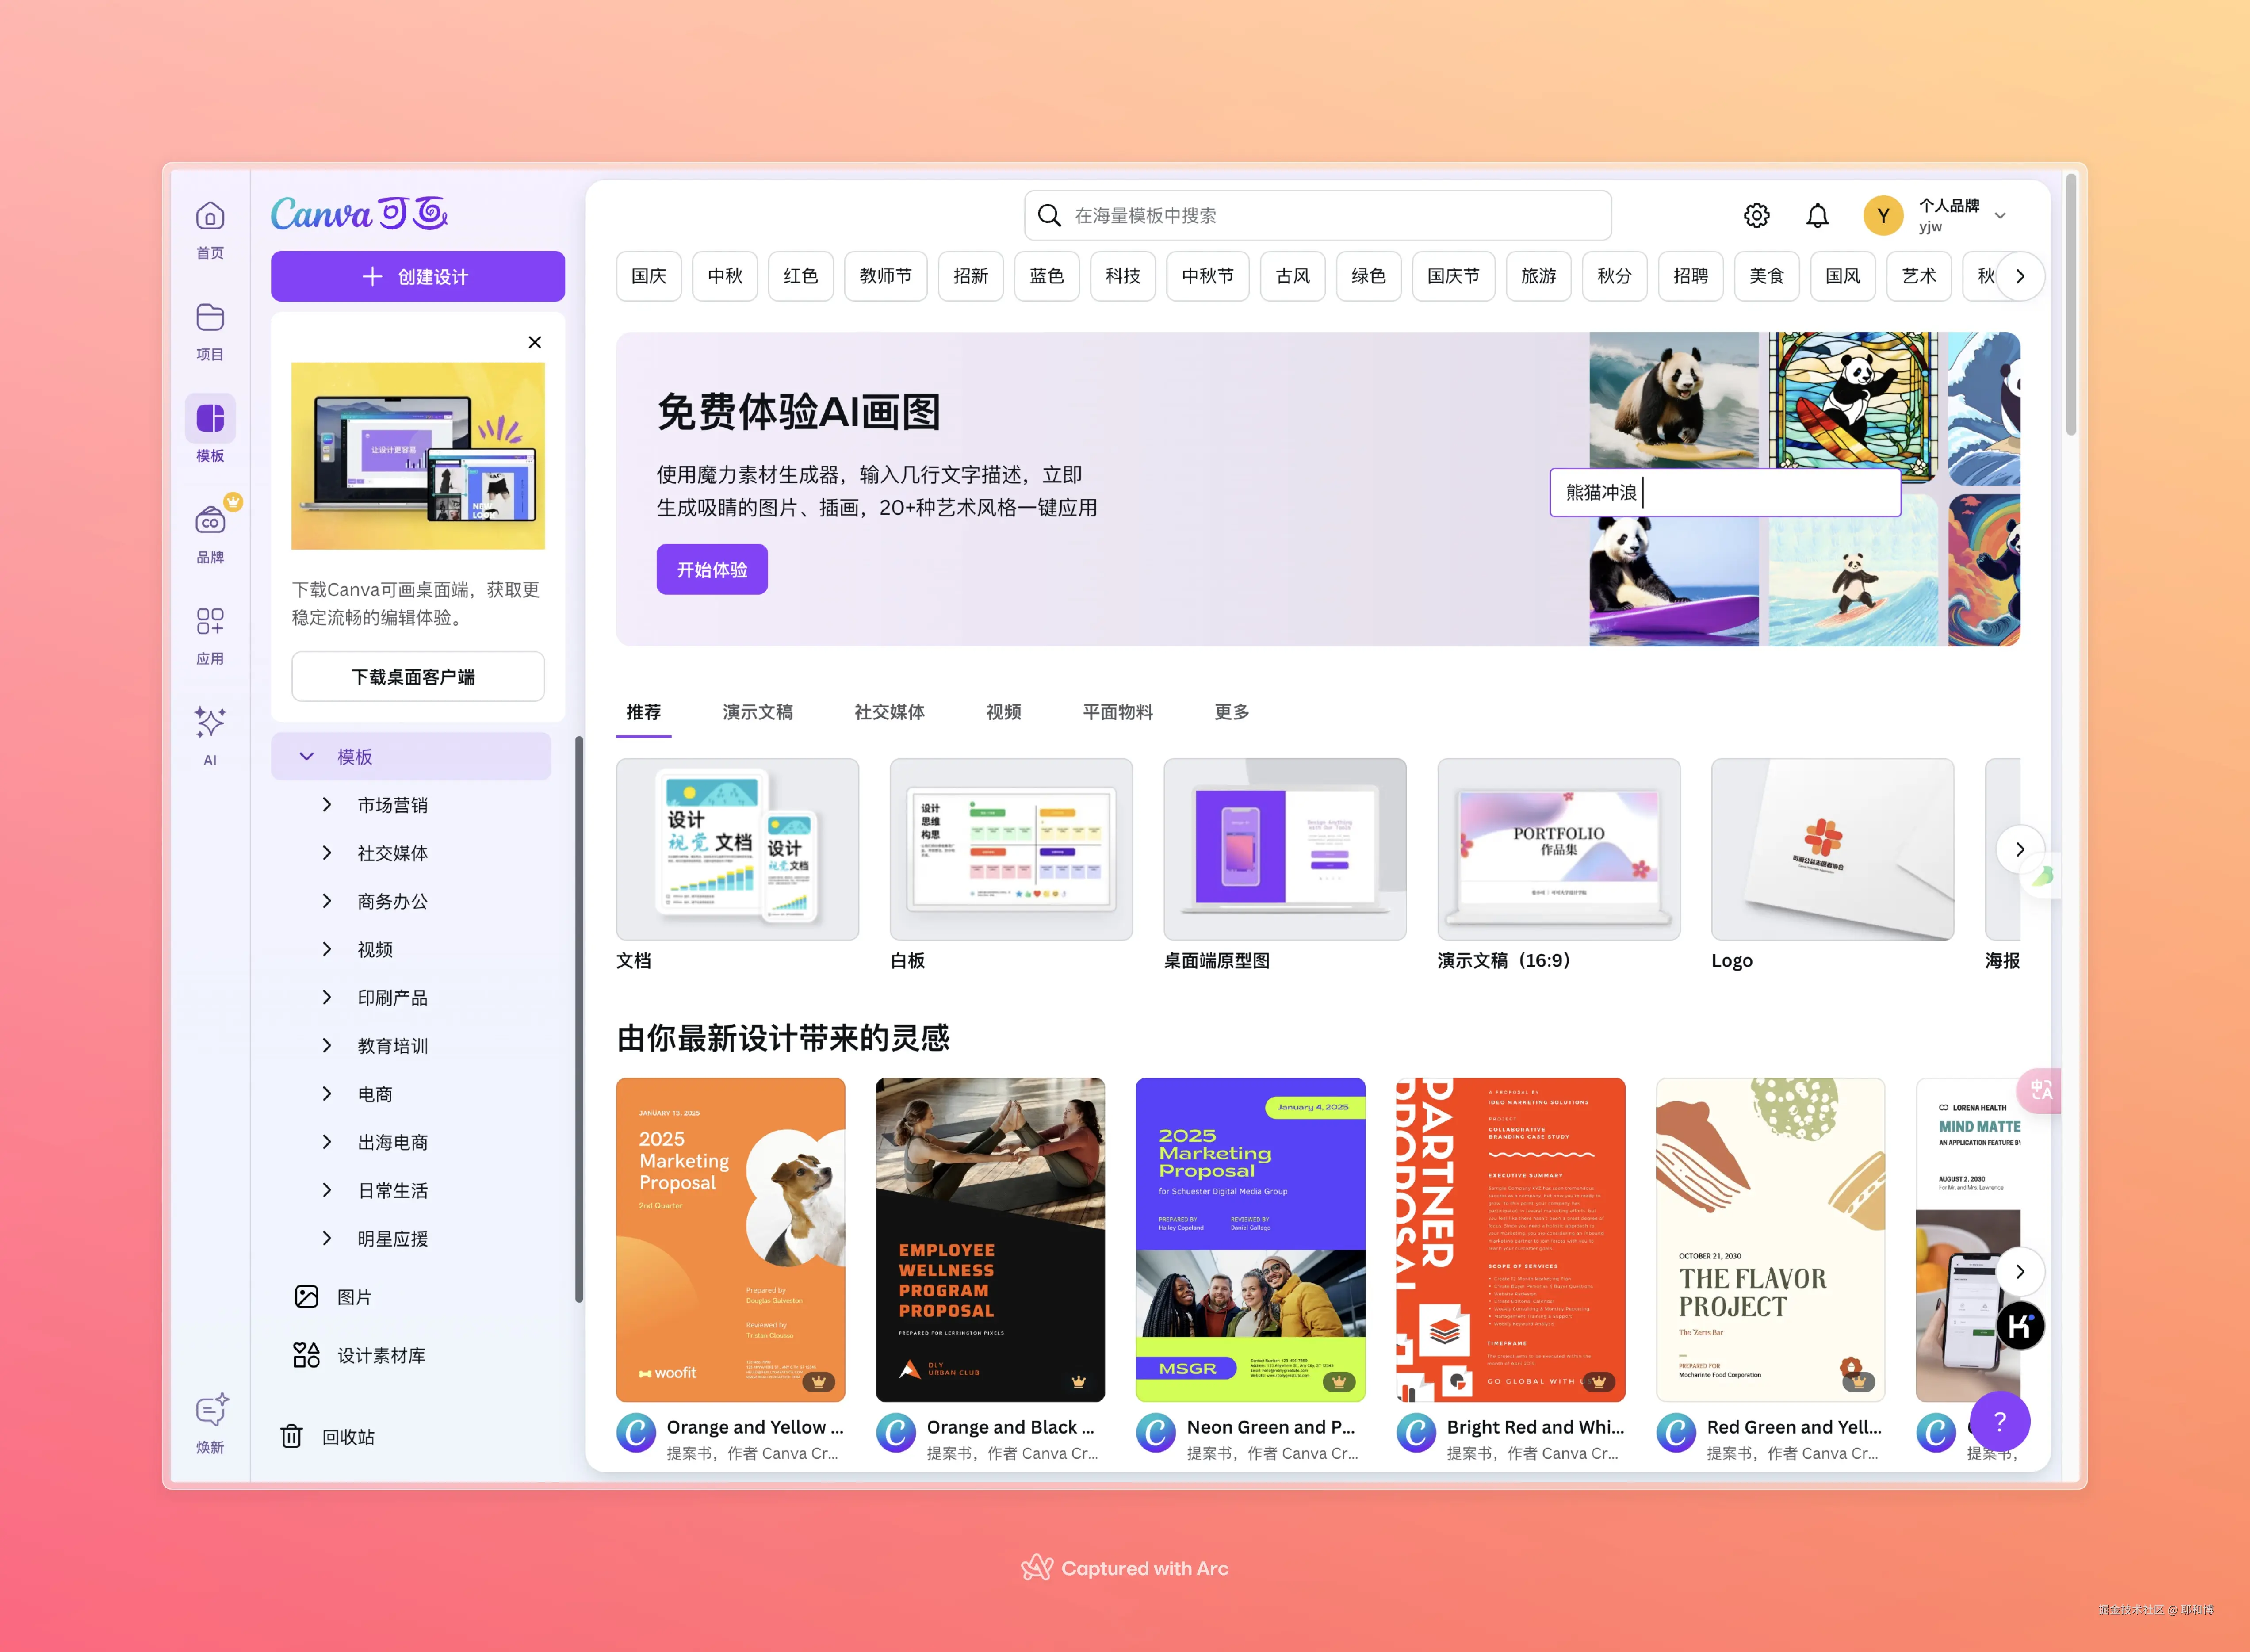
Task: Close the desktop client download card
Action: coord(535,342)
